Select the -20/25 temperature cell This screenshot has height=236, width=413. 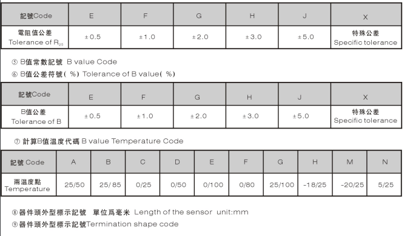[x=349, y=184]
